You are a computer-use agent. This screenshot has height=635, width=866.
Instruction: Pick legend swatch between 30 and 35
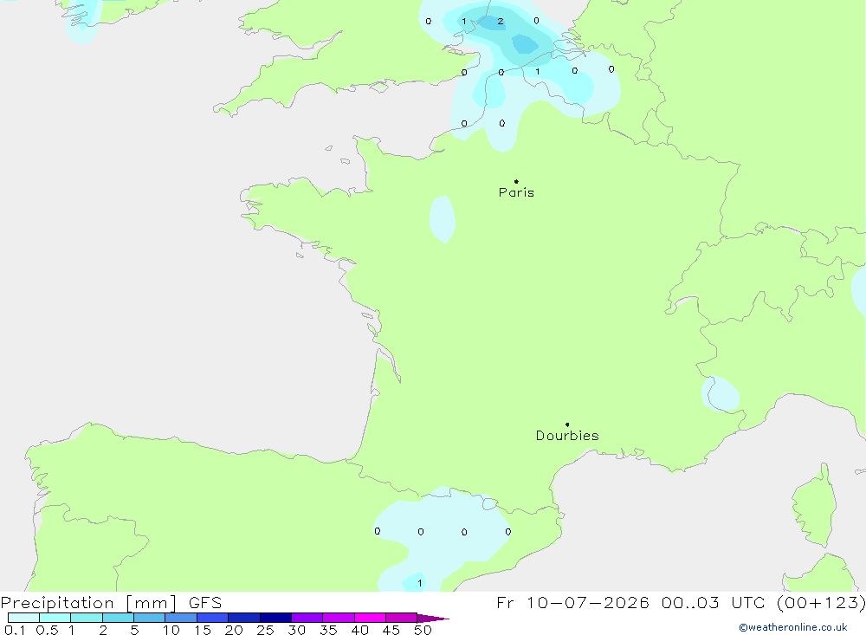tap(307, 618)
